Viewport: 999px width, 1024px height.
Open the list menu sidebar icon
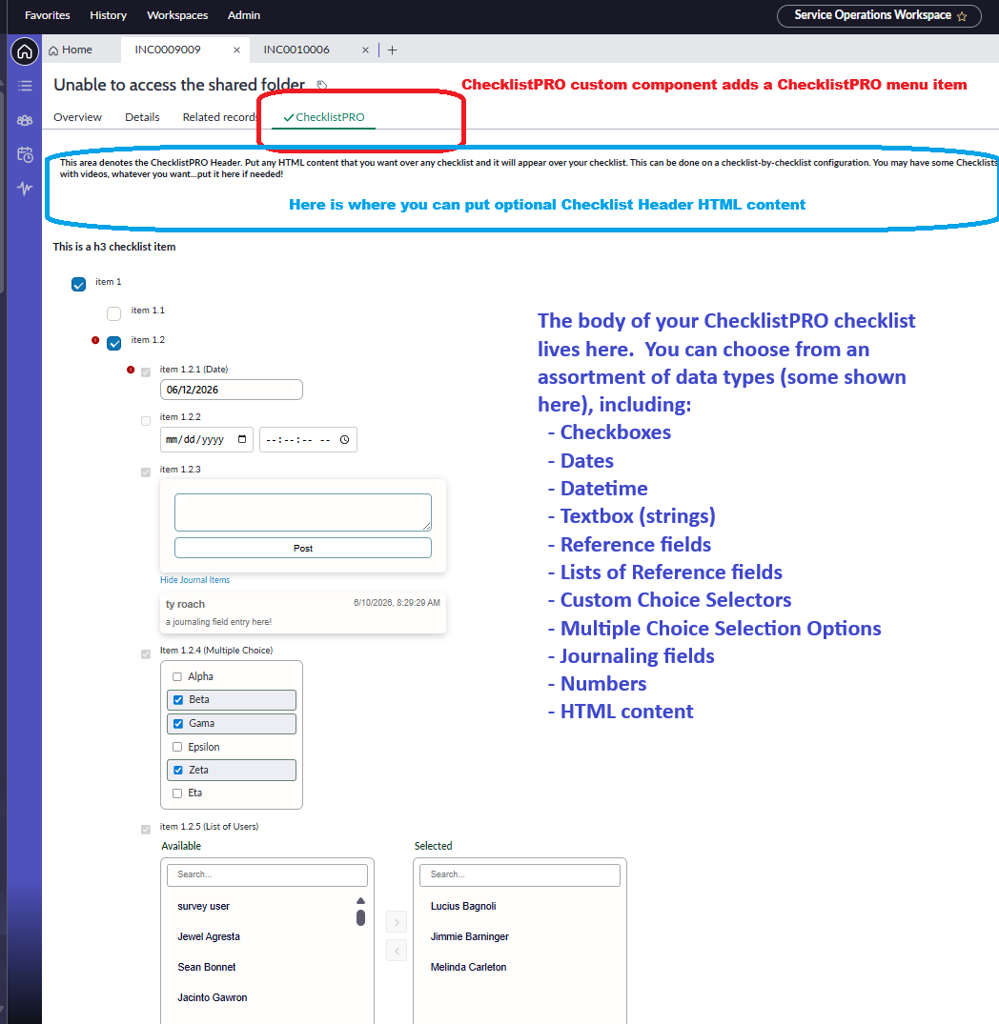[25, 86]
